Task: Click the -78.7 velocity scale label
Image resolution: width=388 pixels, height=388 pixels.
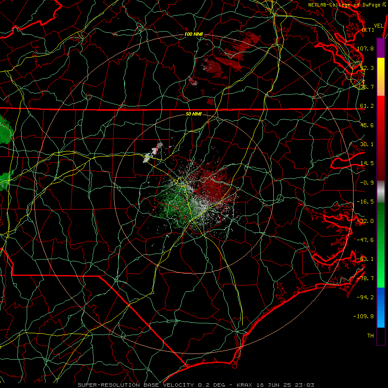Action: point(365,278)
